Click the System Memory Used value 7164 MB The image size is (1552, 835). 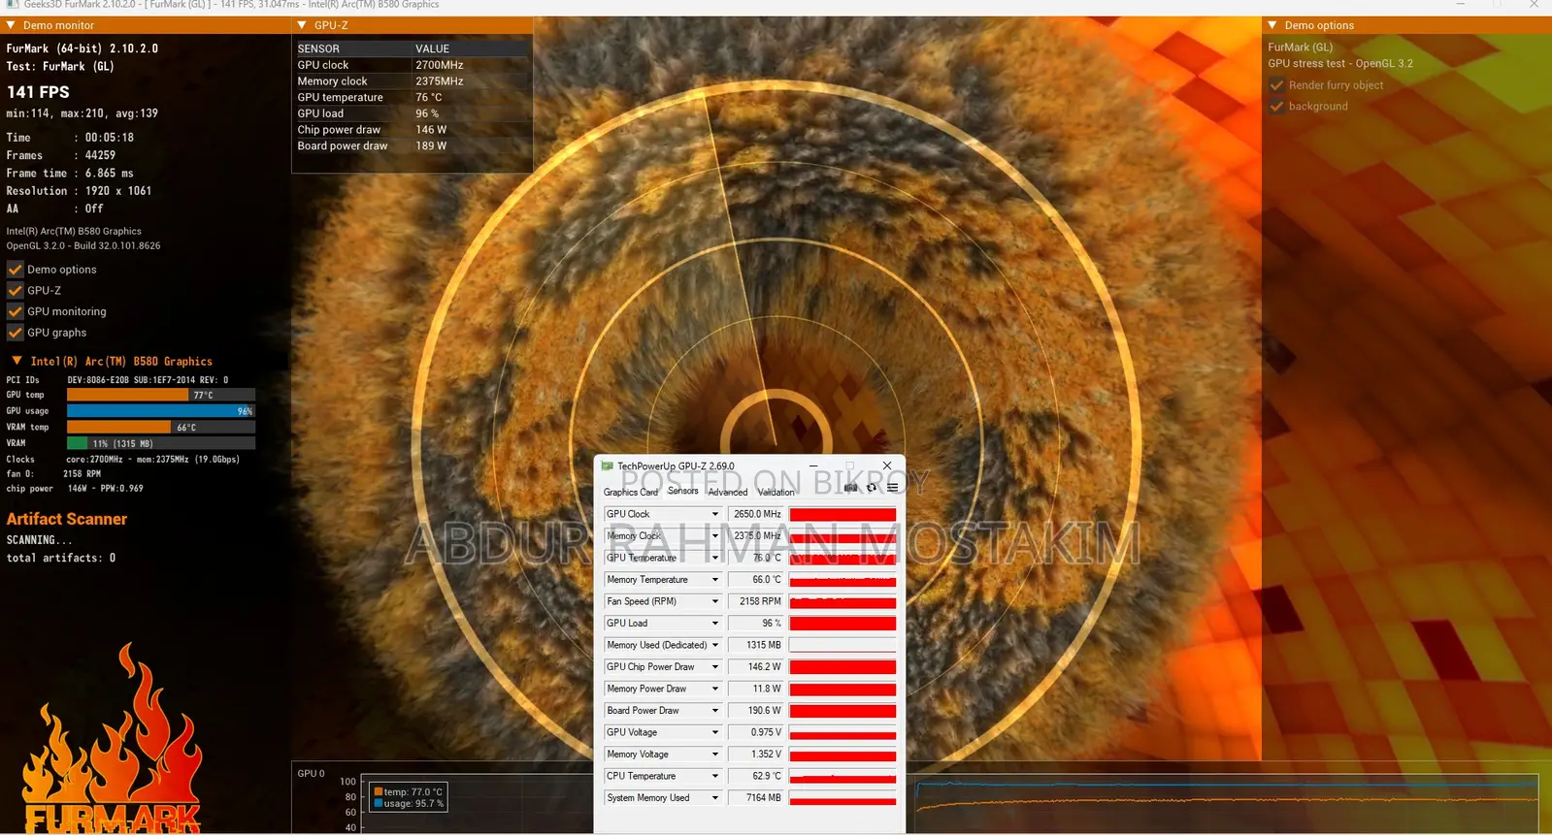757,798
